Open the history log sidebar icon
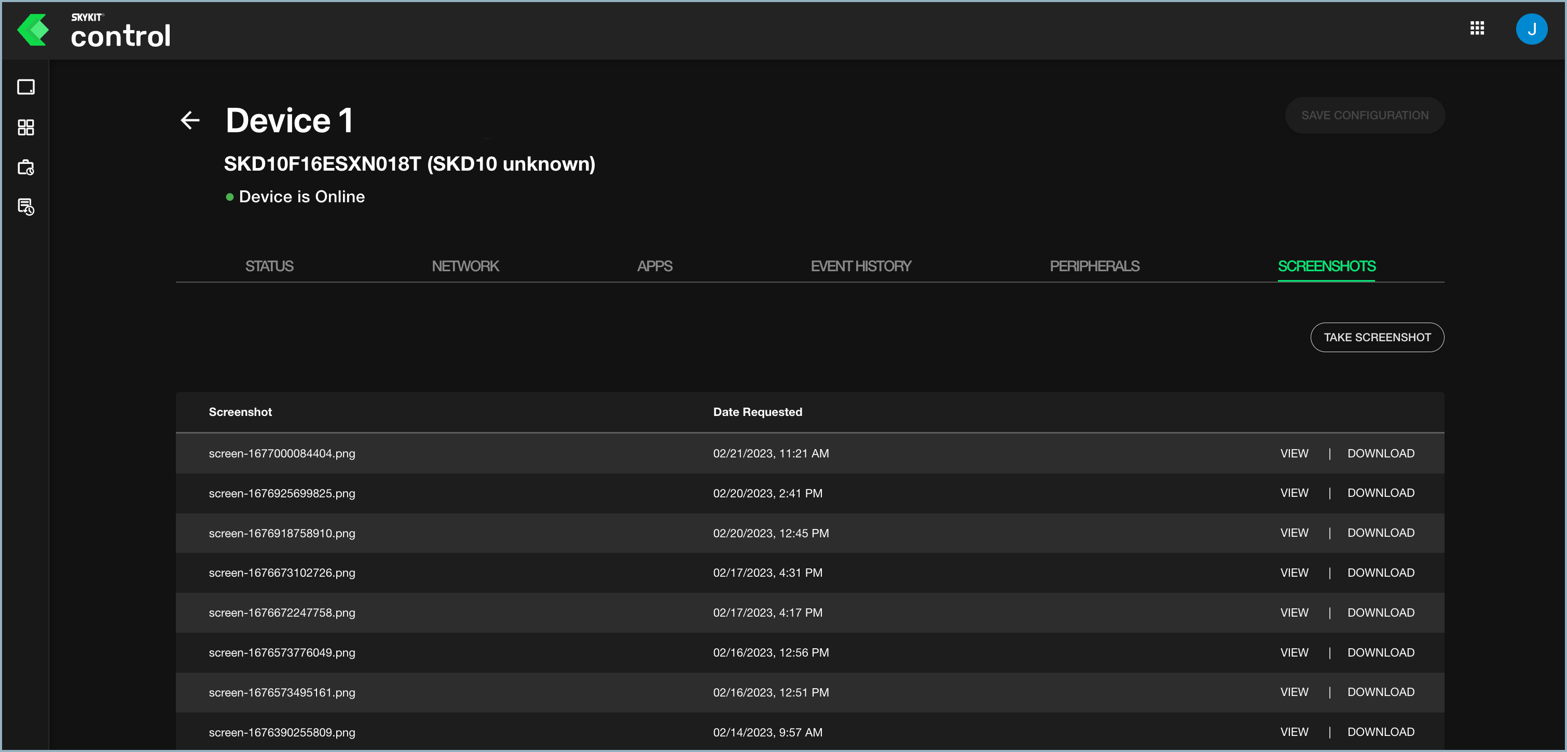 coord(25,207)
